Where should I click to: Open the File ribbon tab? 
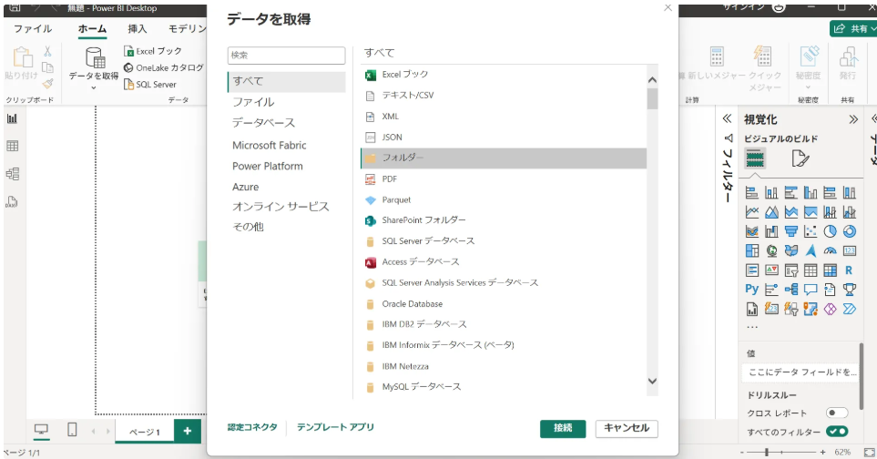[x=33, y=28]
